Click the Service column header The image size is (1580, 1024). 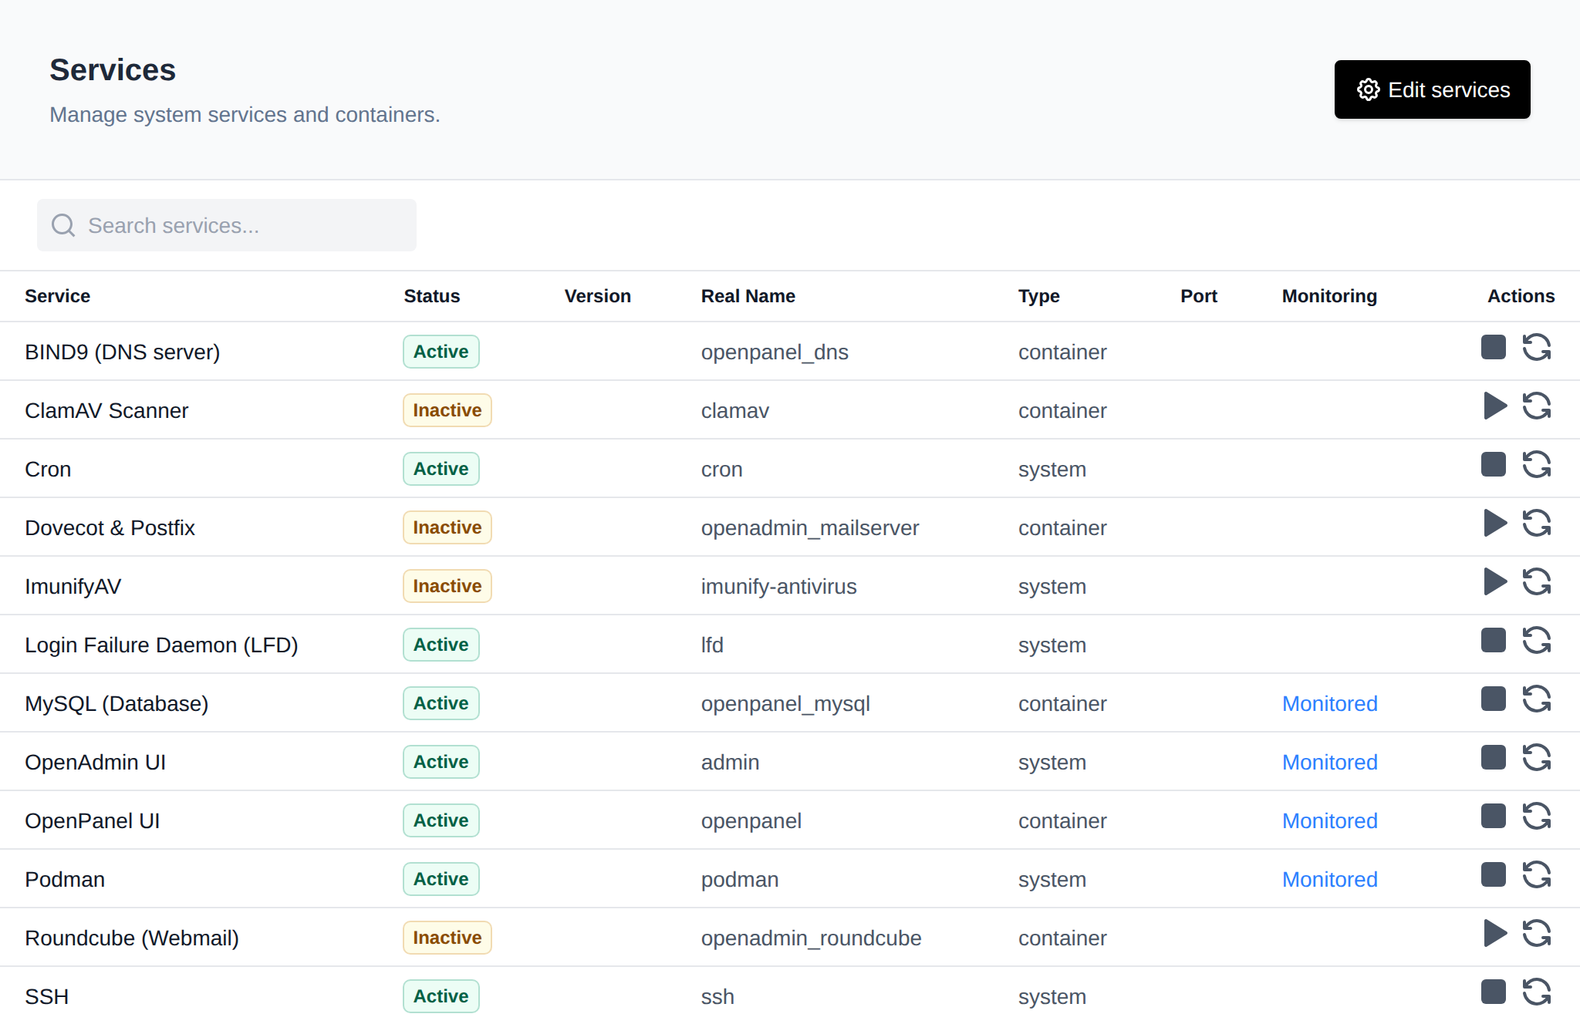57,296
